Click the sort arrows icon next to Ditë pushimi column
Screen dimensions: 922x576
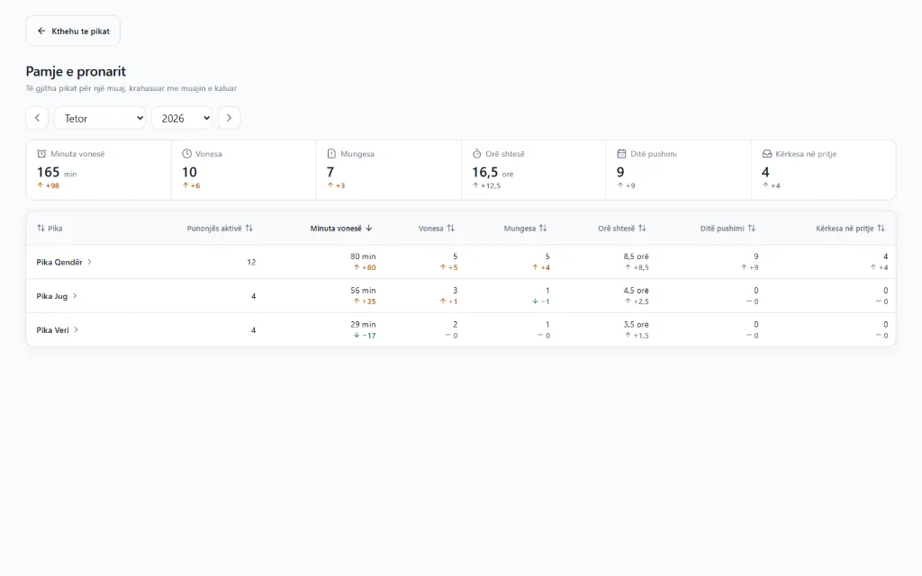[752, 228]
